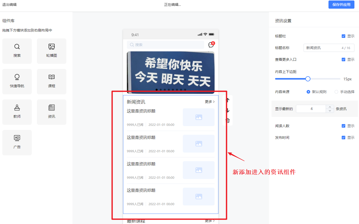Select the 搜索 search component icon
This screenshot has width=359, height=224.
coord(17,47)
